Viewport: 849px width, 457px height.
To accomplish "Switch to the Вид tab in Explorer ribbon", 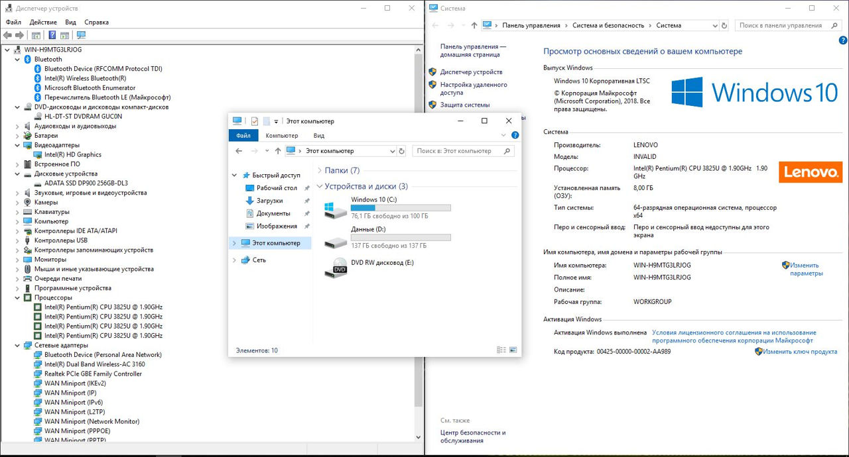I will click(318, 136).
